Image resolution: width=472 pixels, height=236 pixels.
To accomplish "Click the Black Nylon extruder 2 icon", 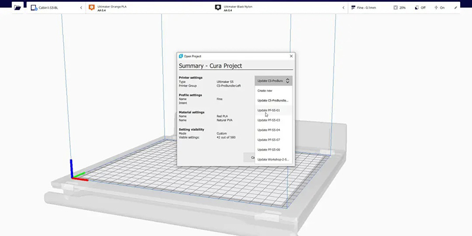I will (x=218, y=8).
